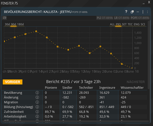Click Pioniere satisfaction value 89,7 %
The image size is (153, 126).
point(50,112)
